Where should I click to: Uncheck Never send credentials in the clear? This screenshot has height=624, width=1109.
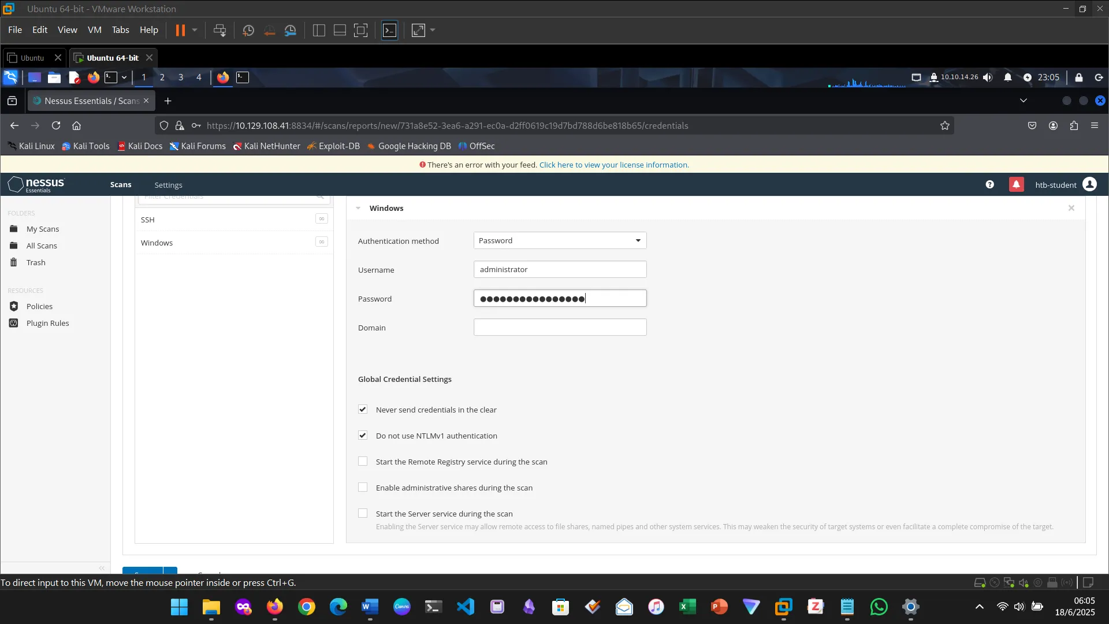[363, 409]
